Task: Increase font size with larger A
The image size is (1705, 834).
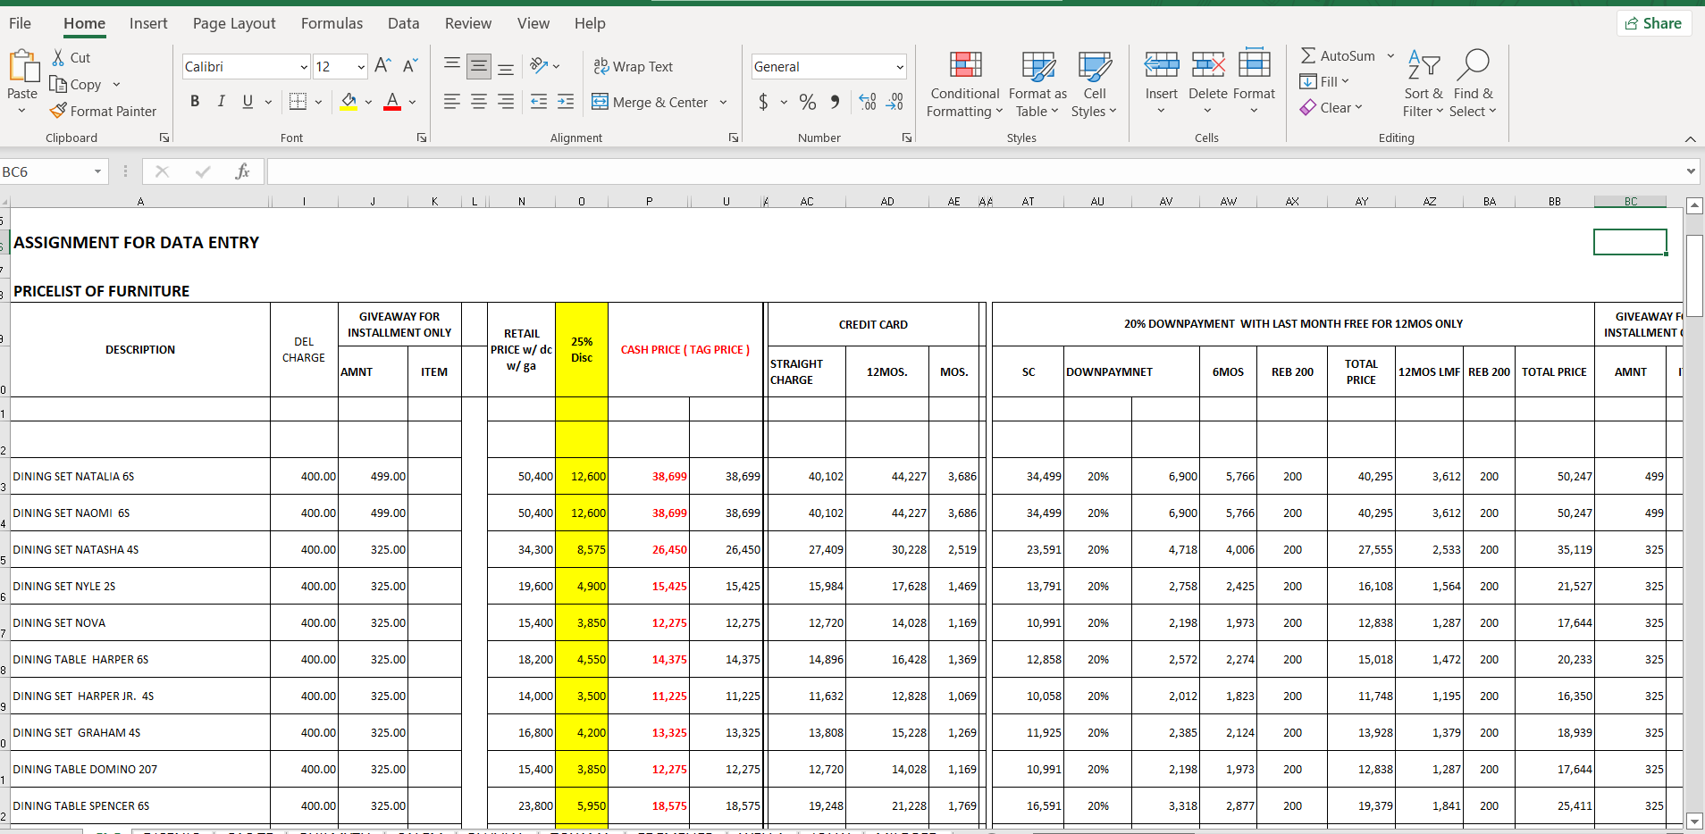Action: [382, 66]
